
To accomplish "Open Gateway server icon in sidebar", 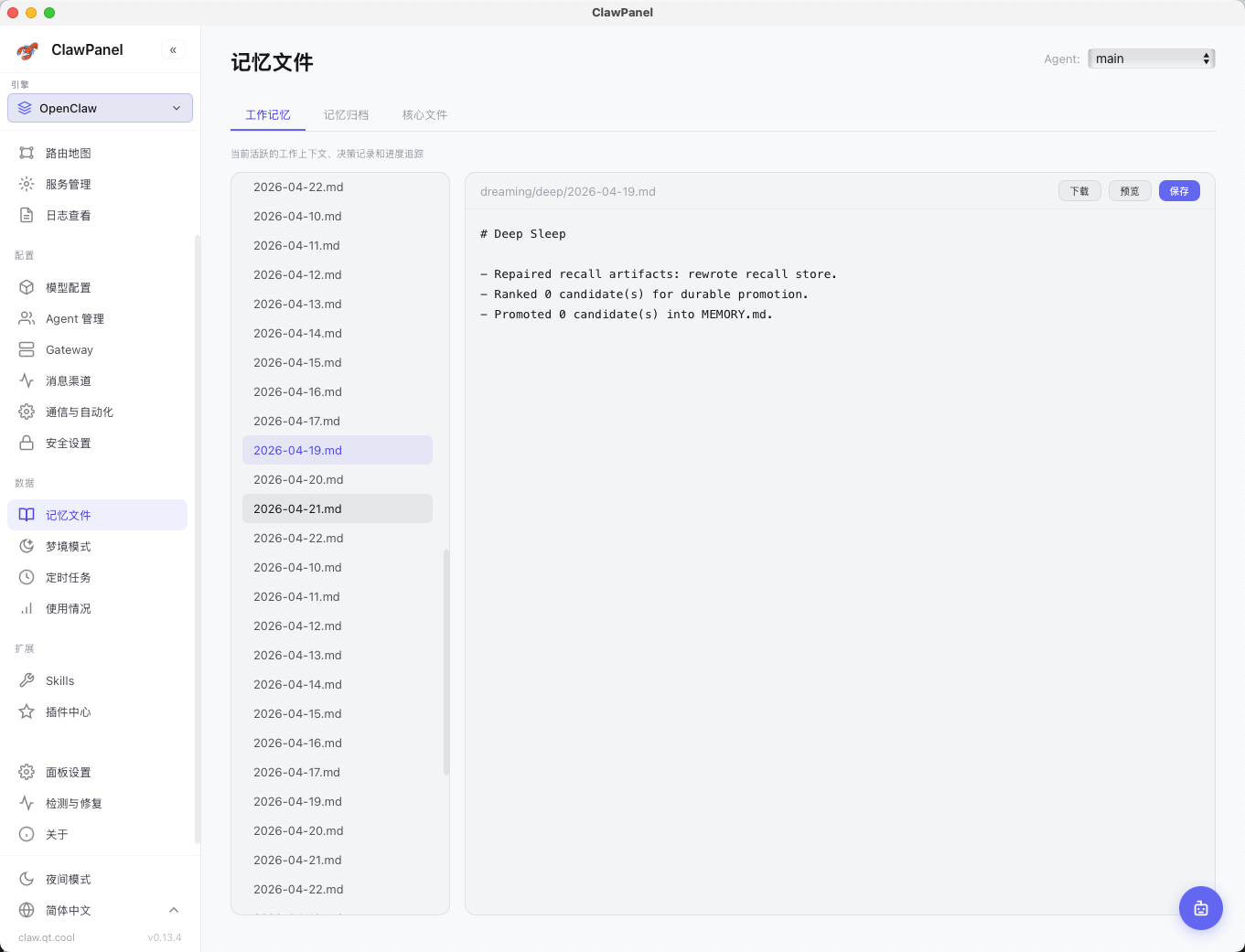I will coord(27,349).
